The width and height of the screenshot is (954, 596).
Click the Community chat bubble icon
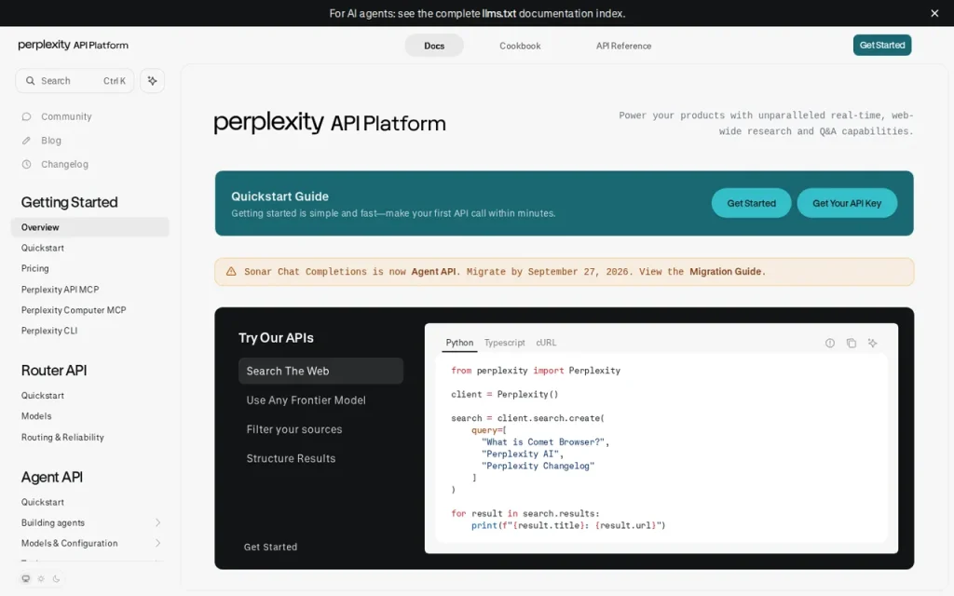(26, 116)
